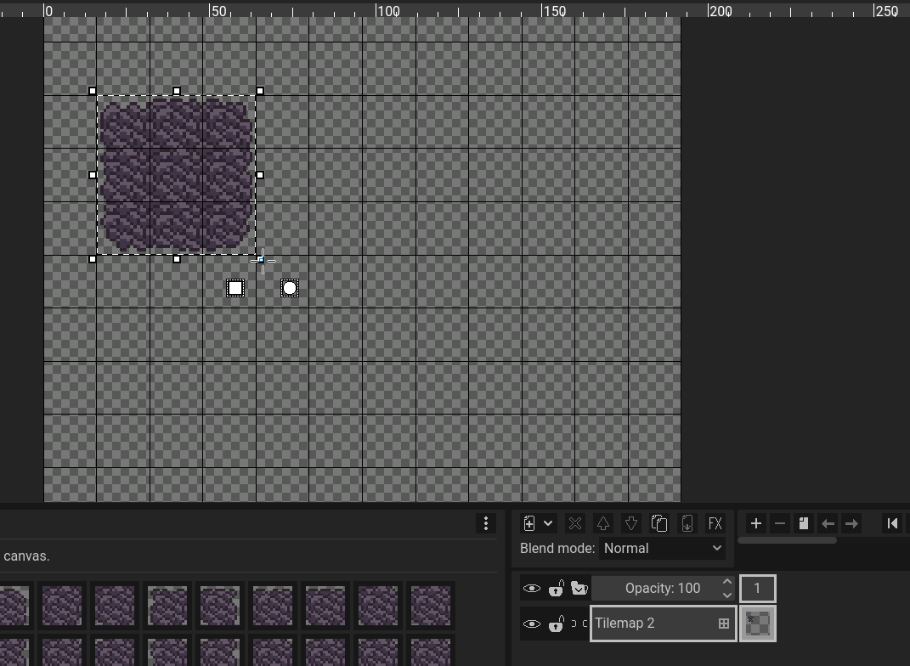Open the new layer type dropdown
Image resolution: width=910 pixels, height=666 pixels.
548,523
